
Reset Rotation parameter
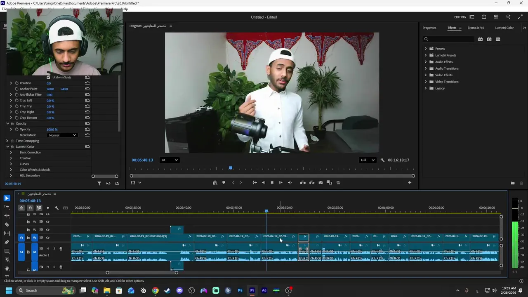click(87, 83)
